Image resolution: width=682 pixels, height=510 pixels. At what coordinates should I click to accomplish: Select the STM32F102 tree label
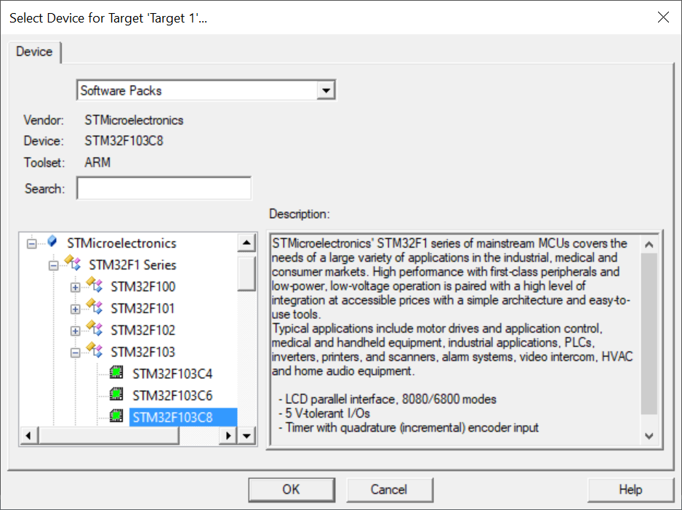[x=143, y=330]
